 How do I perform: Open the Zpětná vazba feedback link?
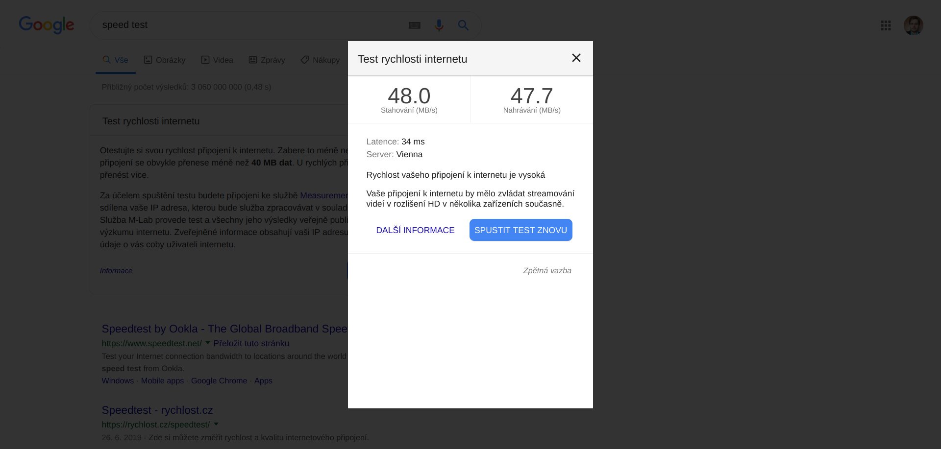coord(547,271)
